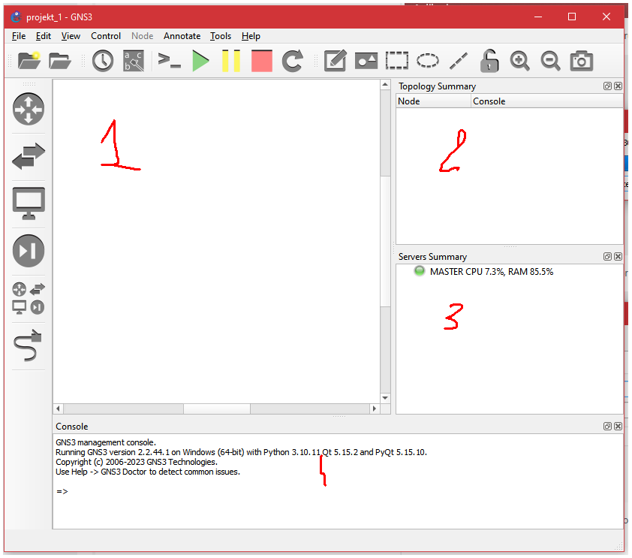Reload all nodes
This screenshot has height=558, width=632.
293,61
